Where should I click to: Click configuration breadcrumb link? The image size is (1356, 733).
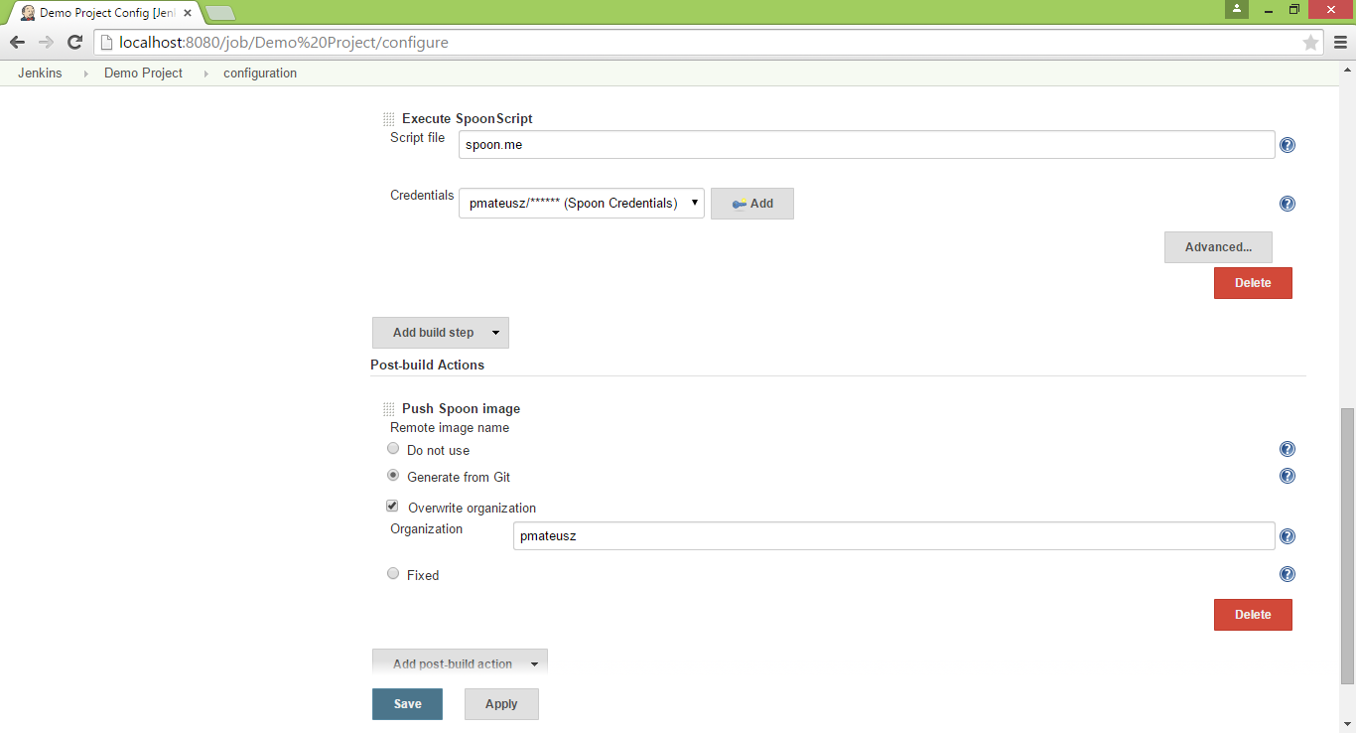click(260, 73)
